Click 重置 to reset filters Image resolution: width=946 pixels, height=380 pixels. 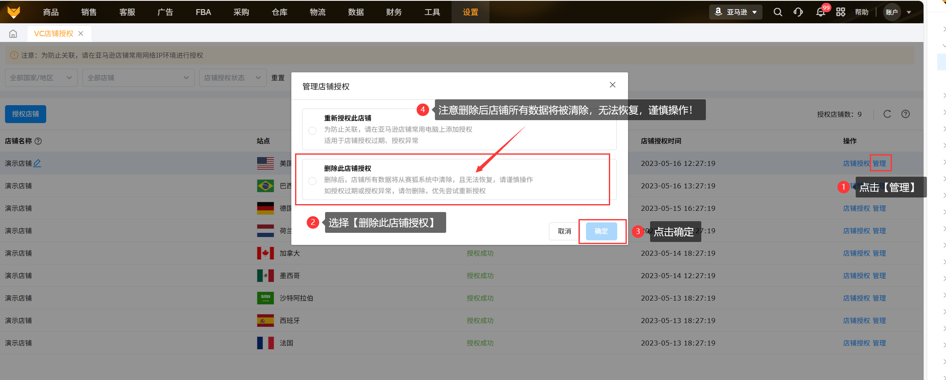pos(278,78)
